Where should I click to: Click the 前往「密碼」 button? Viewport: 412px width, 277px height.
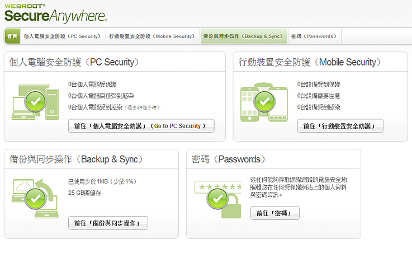tap(275, 213)
